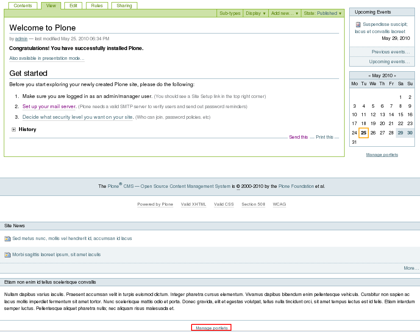Open Also available in presentation mode link

[x=47, y=58]
